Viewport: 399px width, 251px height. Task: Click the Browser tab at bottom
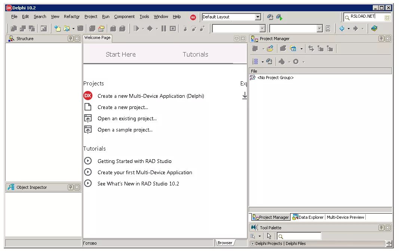click(225, 243)
